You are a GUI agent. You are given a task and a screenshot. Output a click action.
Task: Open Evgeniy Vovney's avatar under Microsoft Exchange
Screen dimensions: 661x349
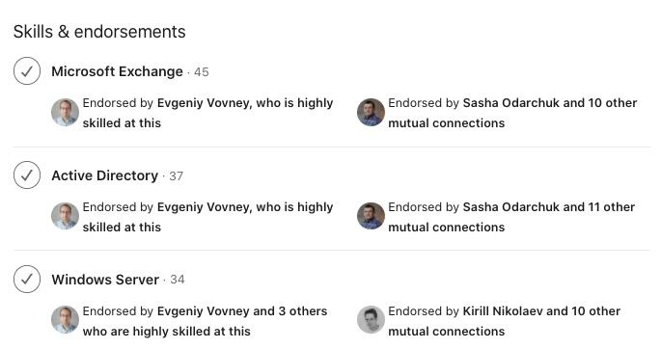65,113
